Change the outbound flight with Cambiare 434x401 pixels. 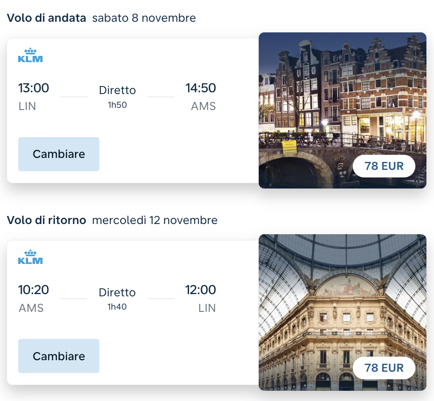(59, 154)
